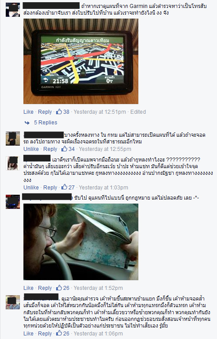Reply to the comment posted at 1:06pm
Viewport: 217px width, 339px height.
[45, 333]
